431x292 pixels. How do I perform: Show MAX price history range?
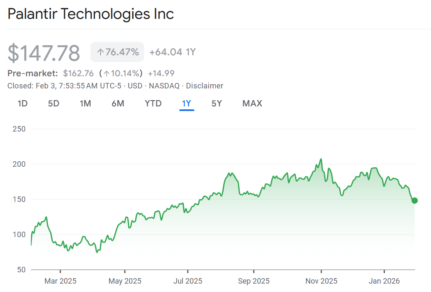click(252, 103)
